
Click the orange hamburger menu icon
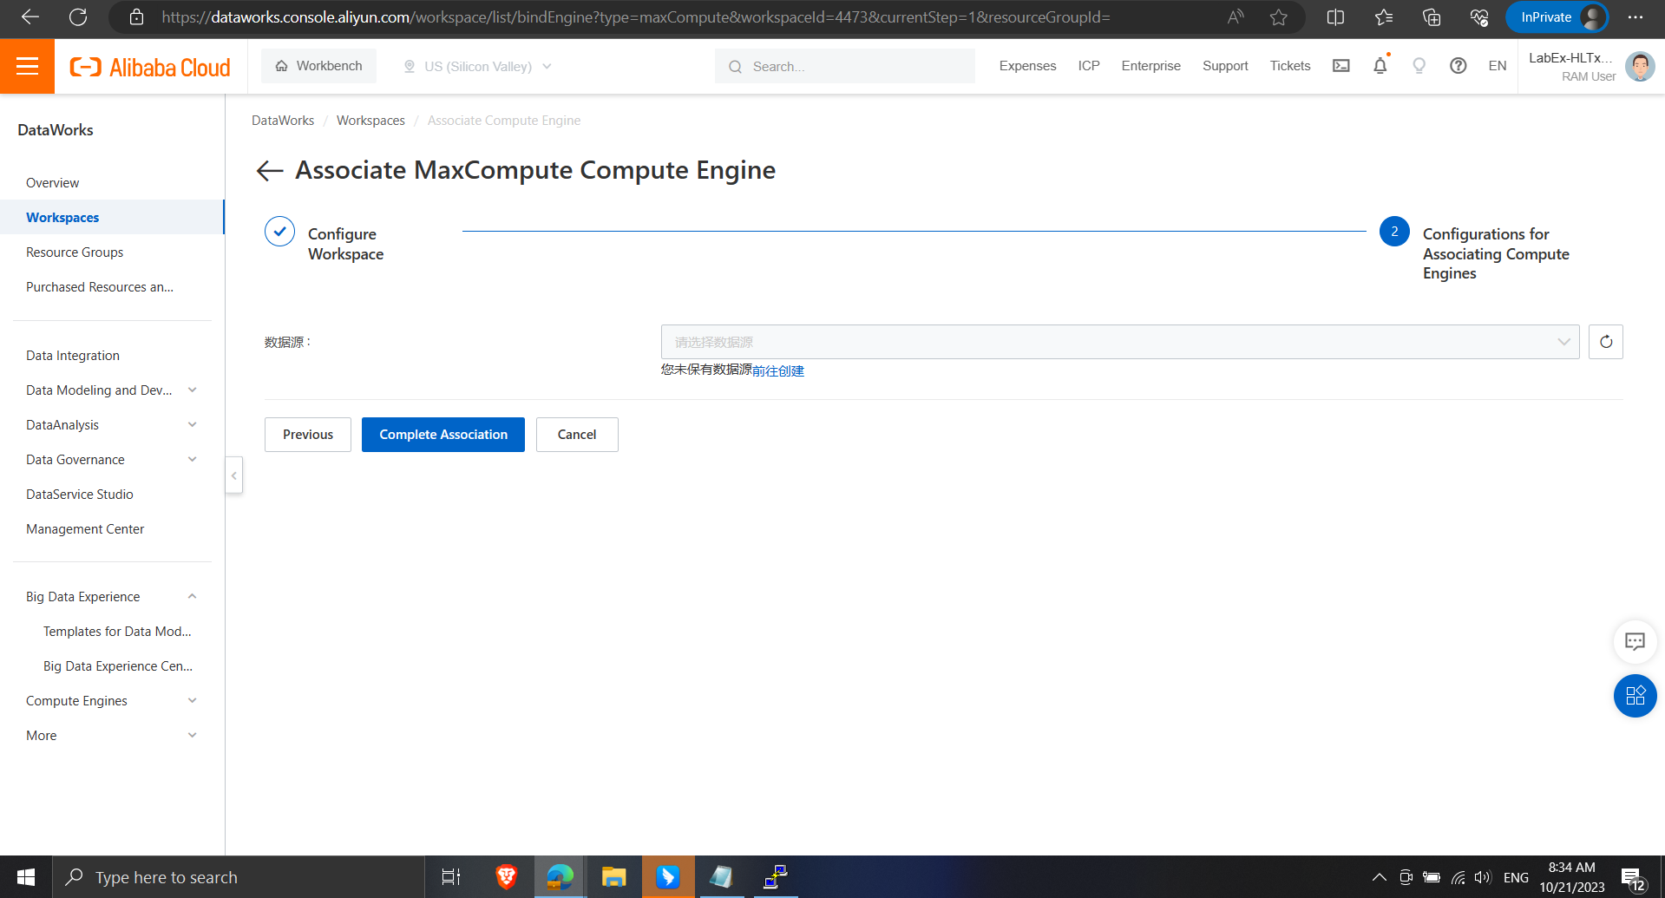point(27,66)
